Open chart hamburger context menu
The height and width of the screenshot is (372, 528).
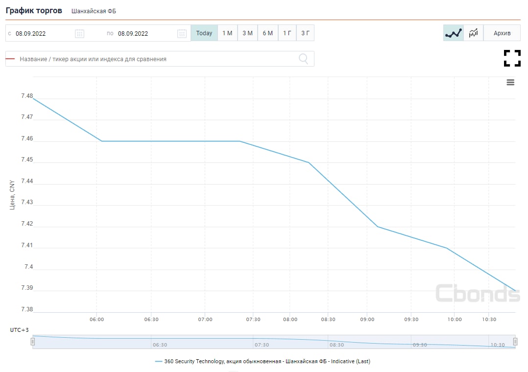(510, 82)
